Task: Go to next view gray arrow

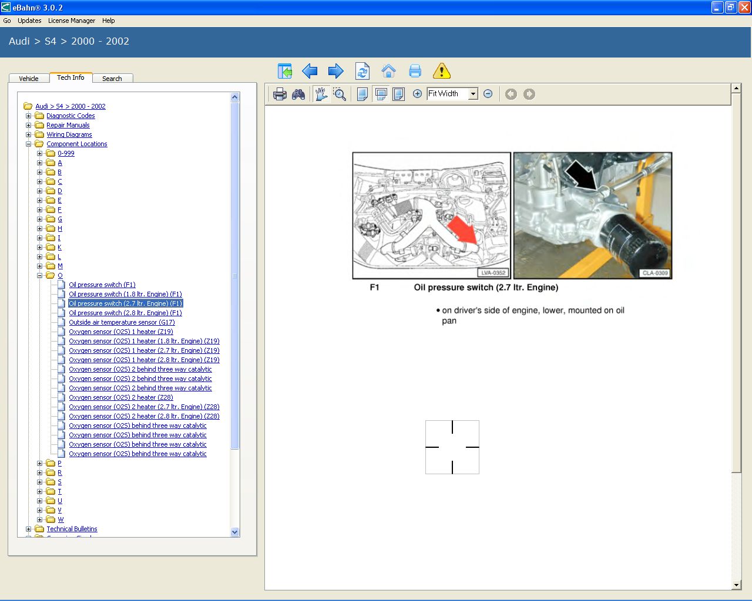Action: click(529, 94)
